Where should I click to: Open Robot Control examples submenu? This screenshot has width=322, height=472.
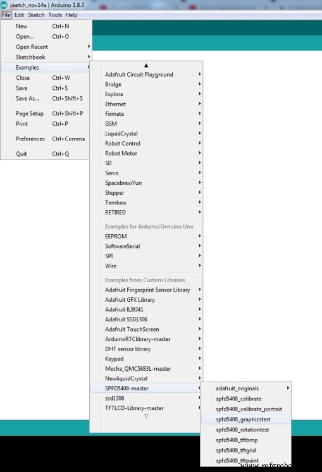(x=146, y=144)
